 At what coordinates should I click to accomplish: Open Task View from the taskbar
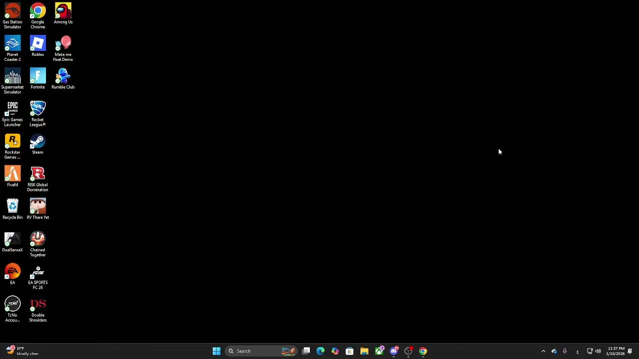(x=306, y=351)
